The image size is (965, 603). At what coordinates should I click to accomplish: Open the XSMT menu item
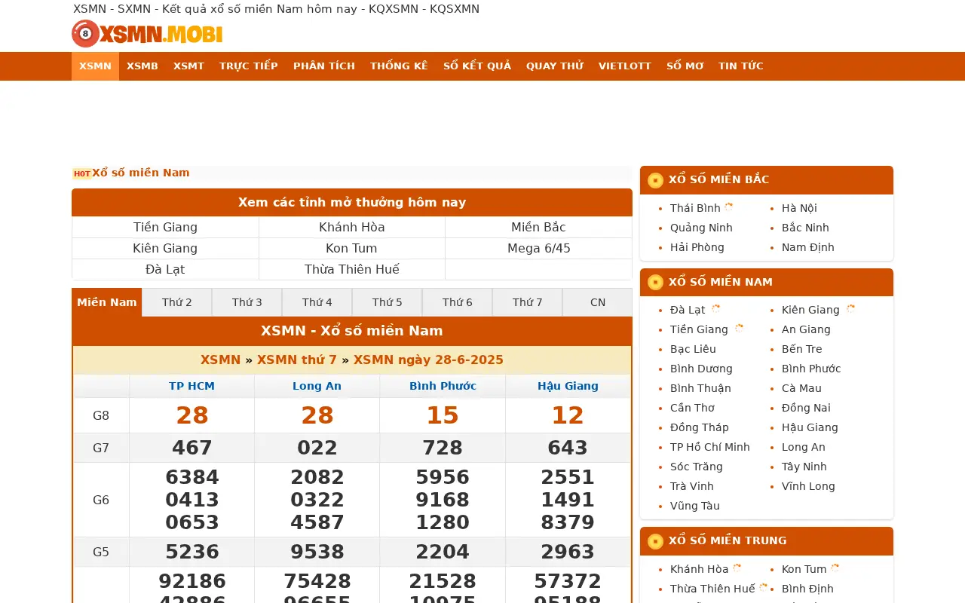tap(188, 66)
